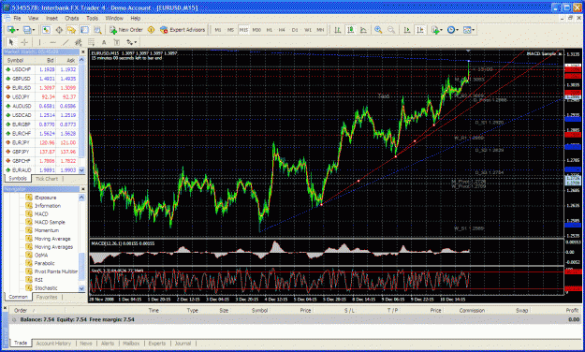Open the Strategy Tester icon
585x352 pixels.
97,30
